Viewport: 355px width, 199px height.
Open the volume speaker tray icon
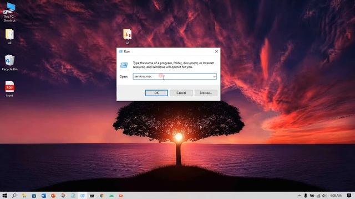coord(324,196)
